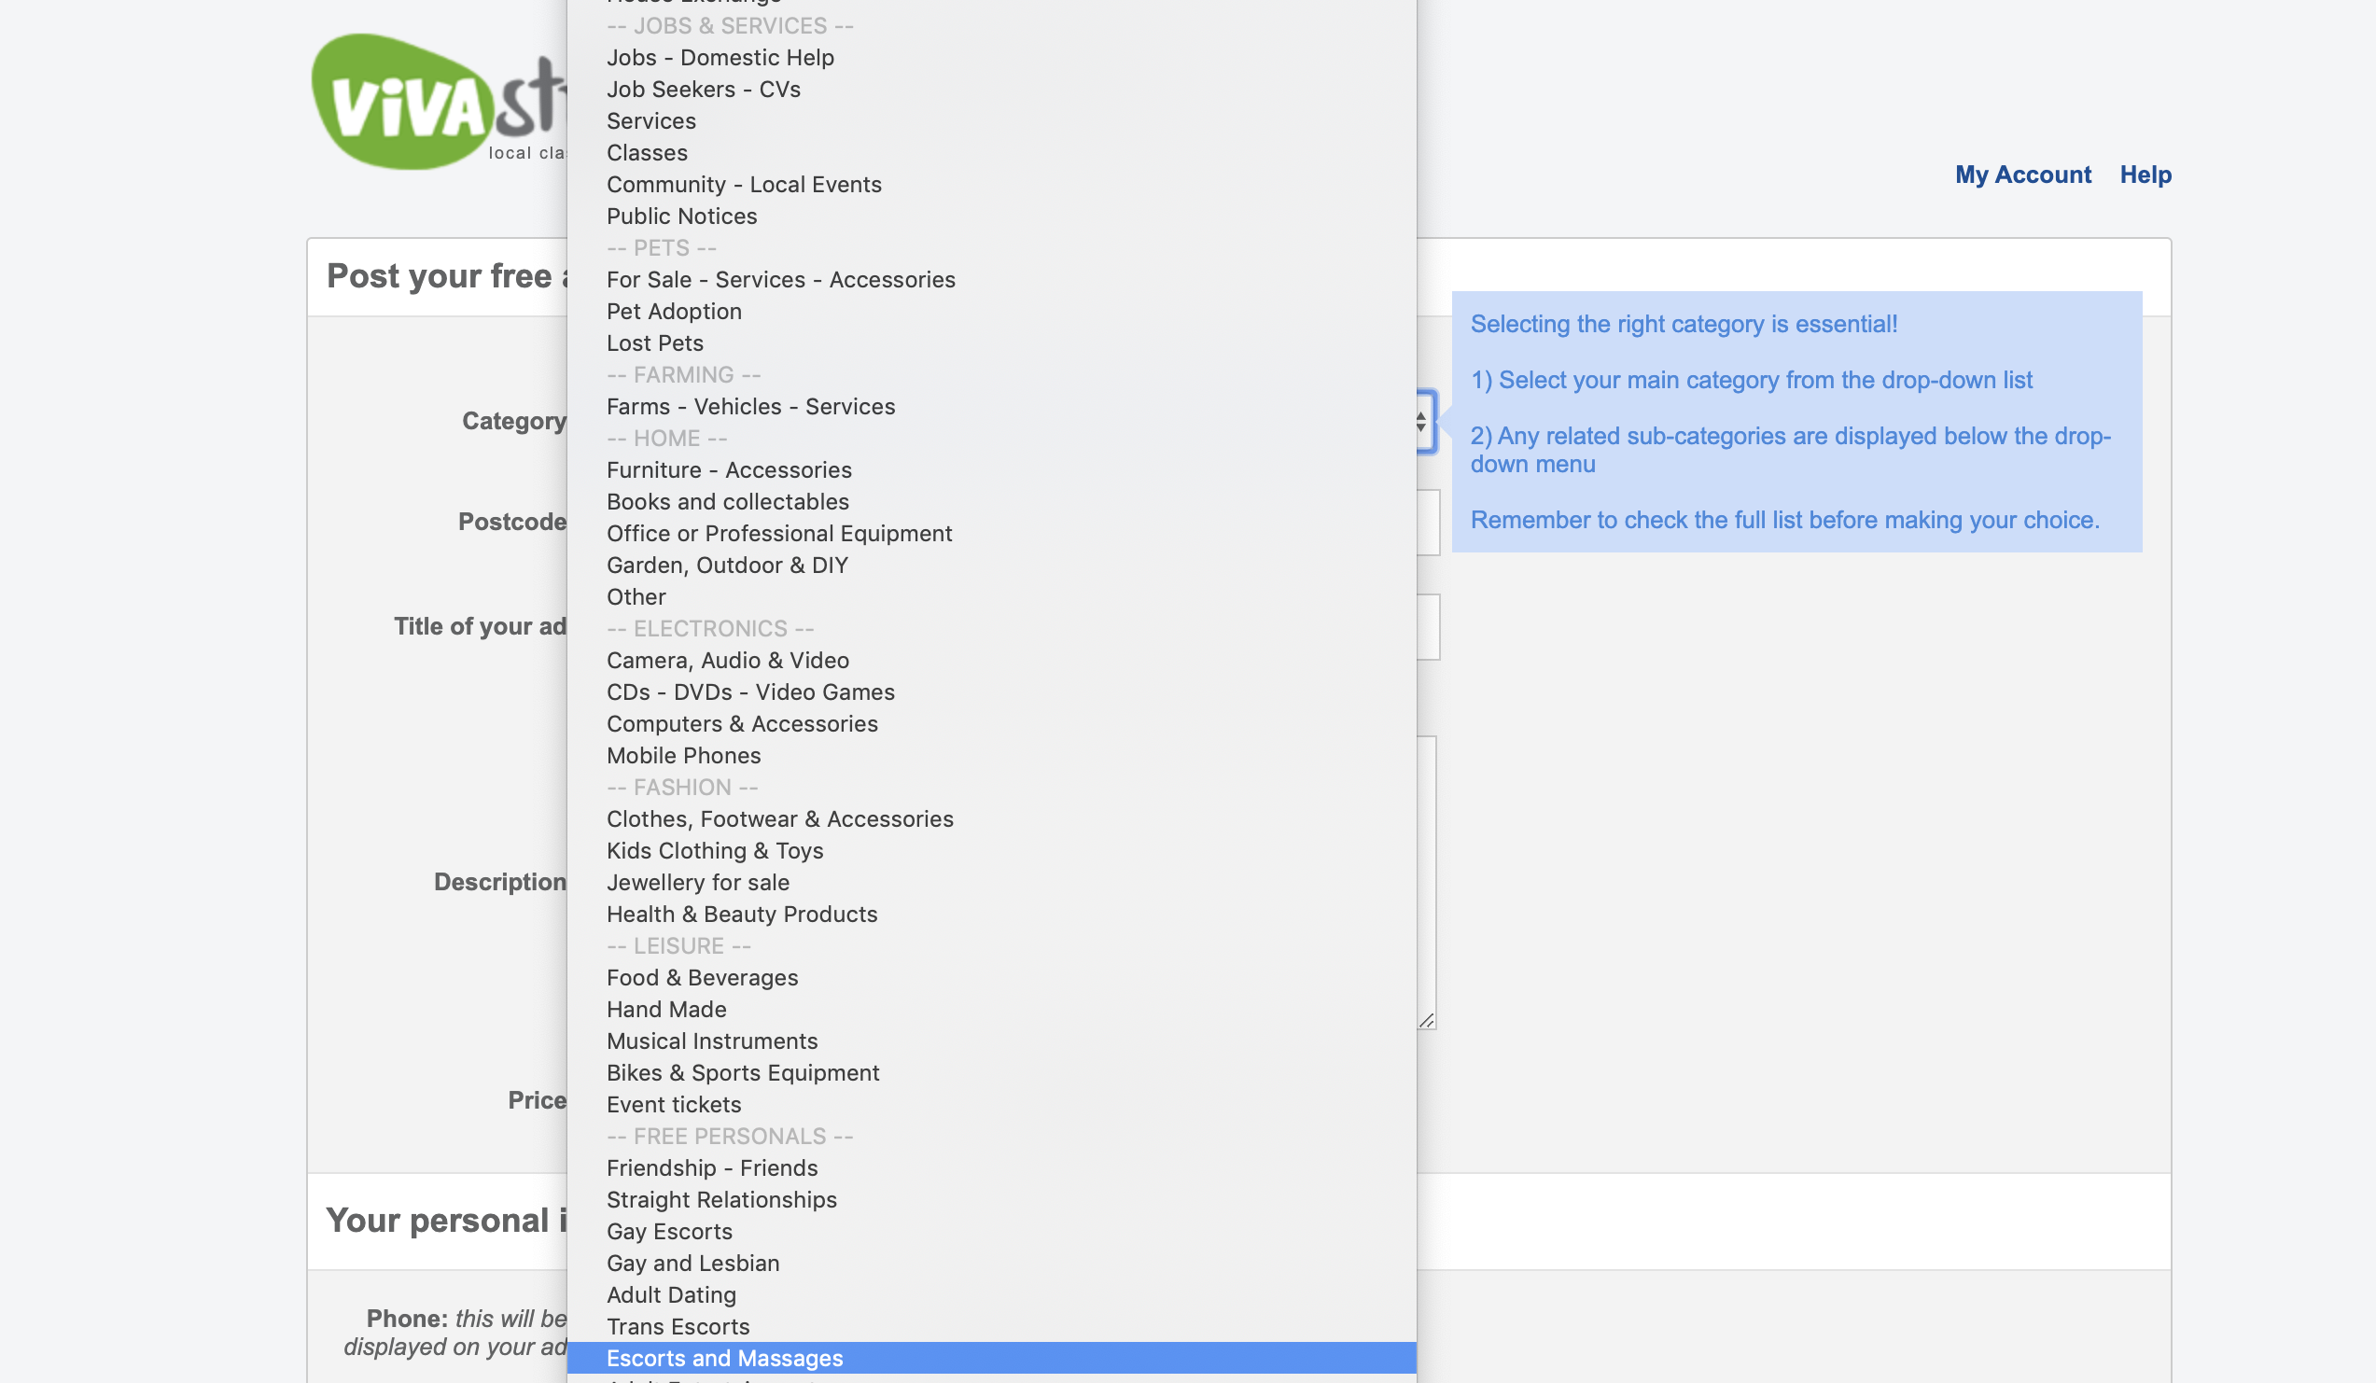Choose Event tickets category
The width and height of the screenshot is (2376, 1383).
(x=673, y=1105)
